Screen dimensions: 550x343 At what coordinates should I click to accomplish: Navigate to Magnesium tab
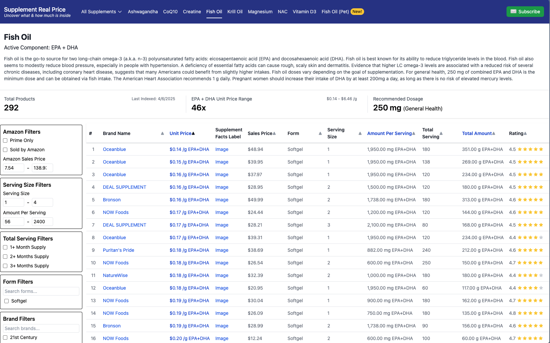(x=260, y=12)
